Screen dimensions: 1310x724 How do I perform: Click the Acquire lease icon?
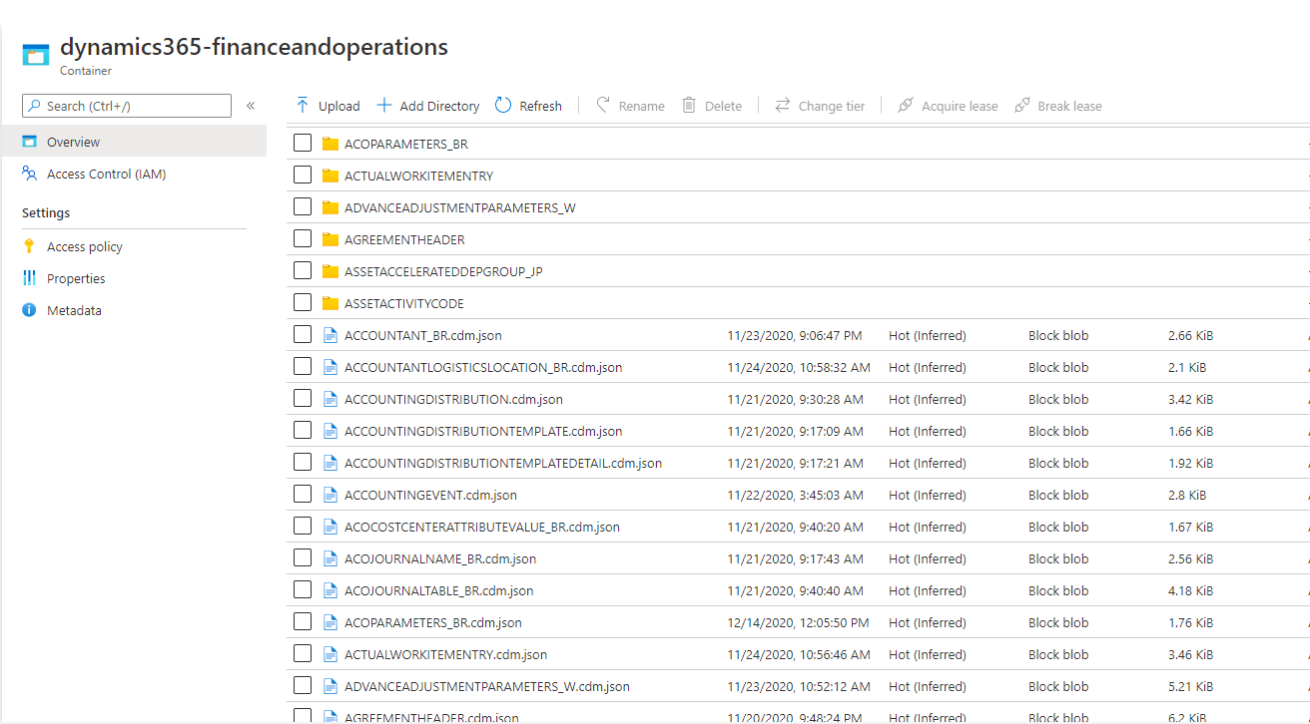pyautogui.click(x=907, y=105)
